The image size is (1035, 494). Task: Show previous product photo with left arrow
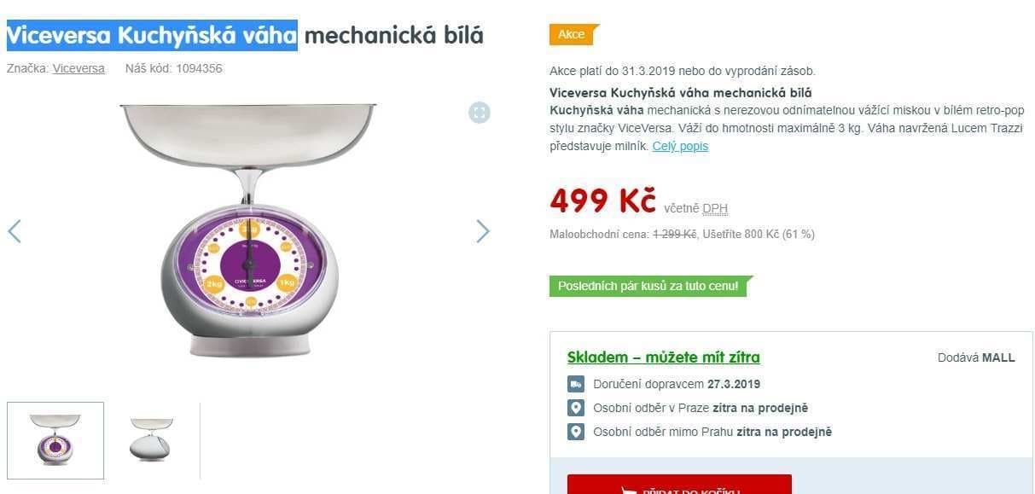[15, 231]
